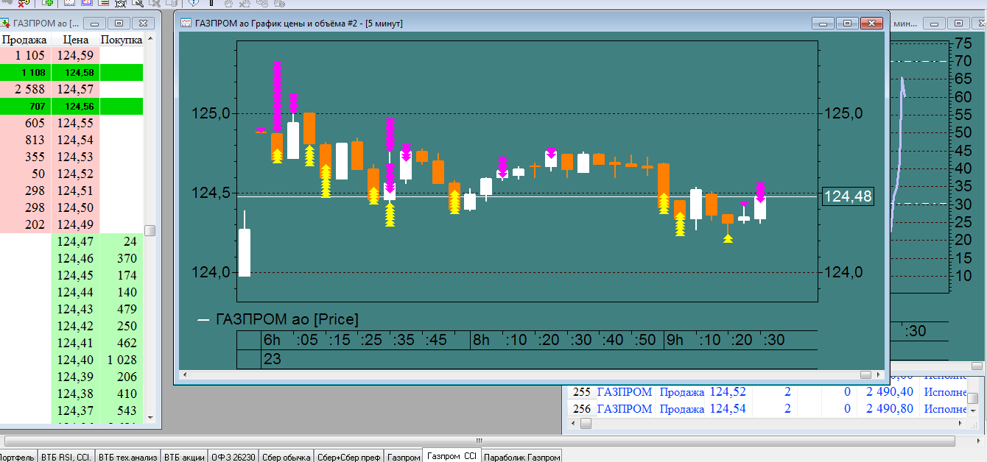Click chart horizontal scrollbar left arrow
The height and width of the screenshot is (462, 987).
pos(186,375)
